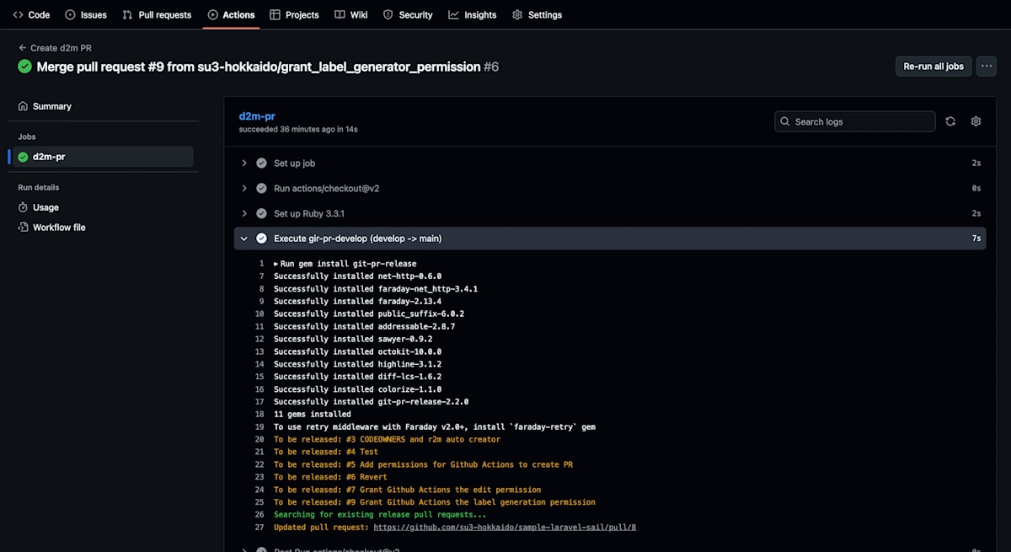
Task: Click the d2m-pr job heading link
Action: pyautogui.click(x=257, y=116)
